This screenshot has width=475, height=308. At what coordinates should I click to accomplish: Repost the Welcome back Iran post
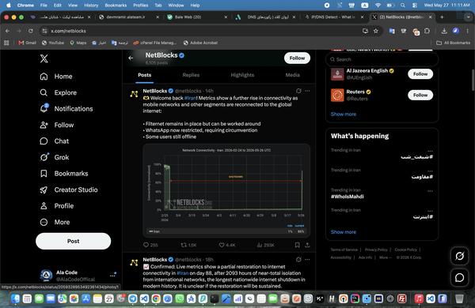click(x=188, y=245)
